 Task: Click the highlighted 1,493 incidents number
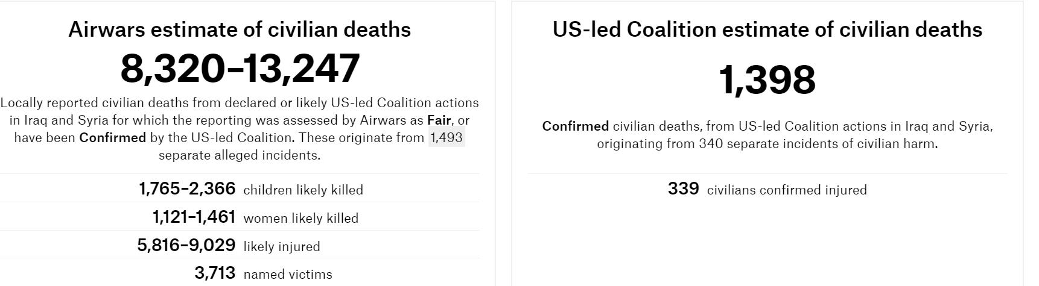click(446, 138)
